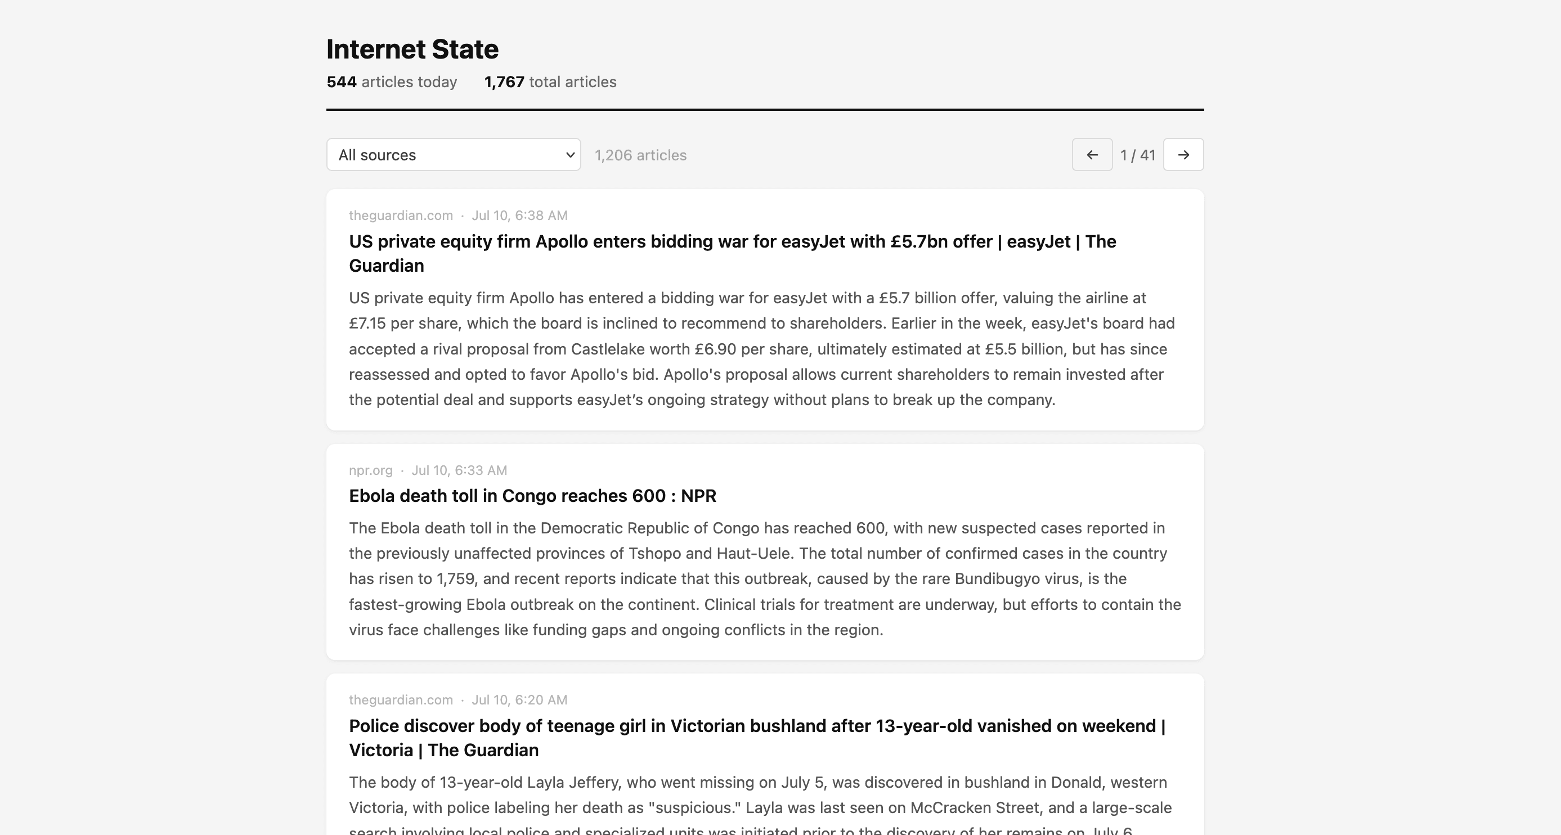Click the Layla Jeffery article summary paragraph

pos(760,804)
